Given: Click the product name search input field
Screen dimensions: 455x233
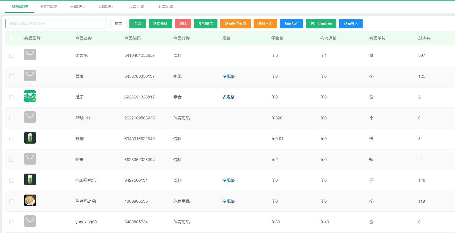Looking at the screenshot, I should pos(56,24).
